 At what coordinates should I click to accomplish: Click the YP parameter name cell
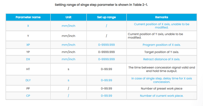tap(28, 52)
